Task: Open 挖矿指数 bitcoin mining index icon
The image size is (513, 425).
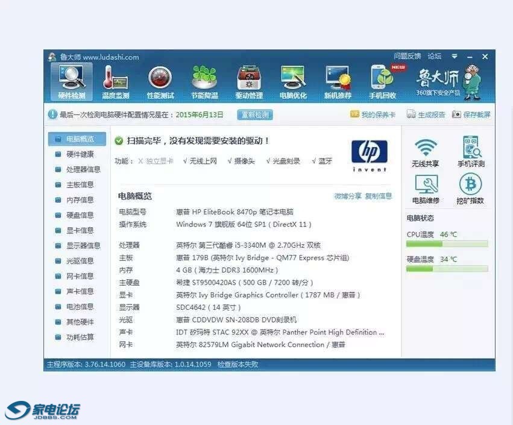Action: pyautogui.click(x=470, y=188)
